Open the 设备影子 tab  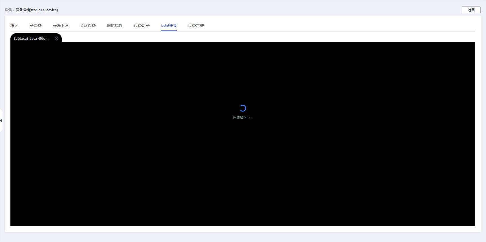pyautogui.click(x=142, y=26)
